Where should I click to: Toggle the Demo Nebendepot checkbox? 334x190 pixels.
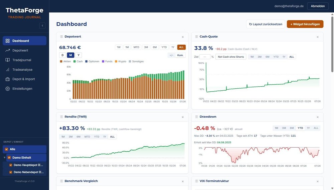[x=11, y=172]
